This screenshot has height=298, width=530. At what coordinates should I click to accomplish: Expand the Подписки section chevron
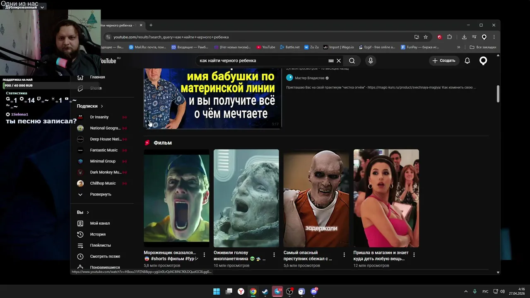[102, 106]
